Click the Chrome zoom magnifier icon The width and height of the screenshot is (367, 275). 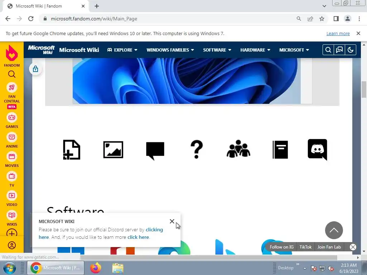[299, 19]
